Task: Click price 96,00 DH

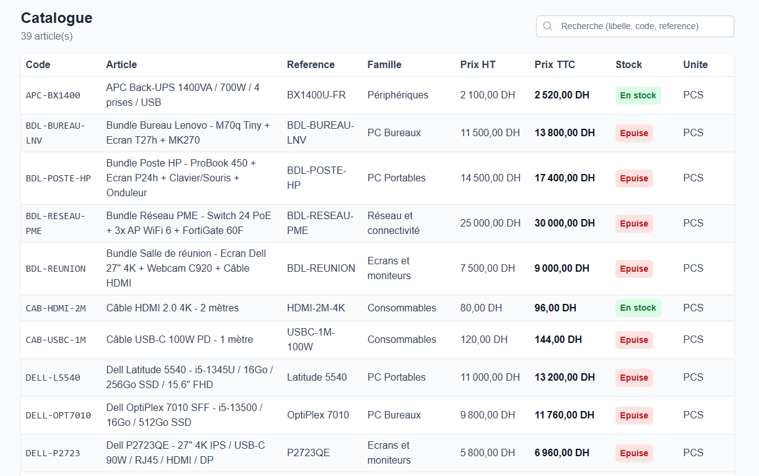Action: tap(555, 308)
